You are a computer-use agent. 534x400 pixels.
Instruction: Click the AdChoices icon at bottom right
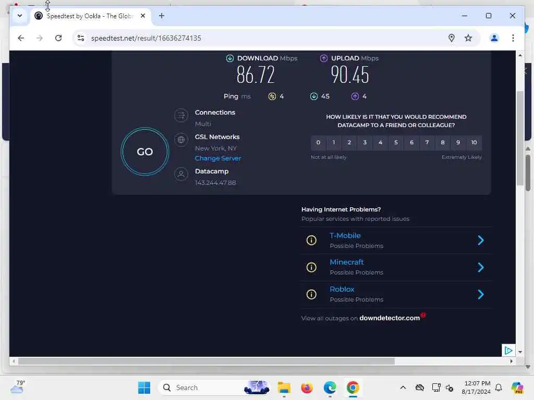(x=508, y=351)
